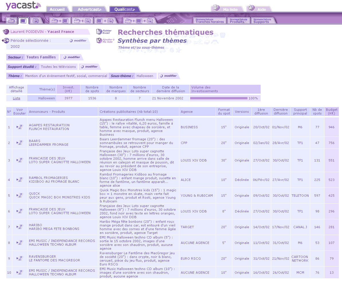Go to the Accueil tab

[57, 9]
